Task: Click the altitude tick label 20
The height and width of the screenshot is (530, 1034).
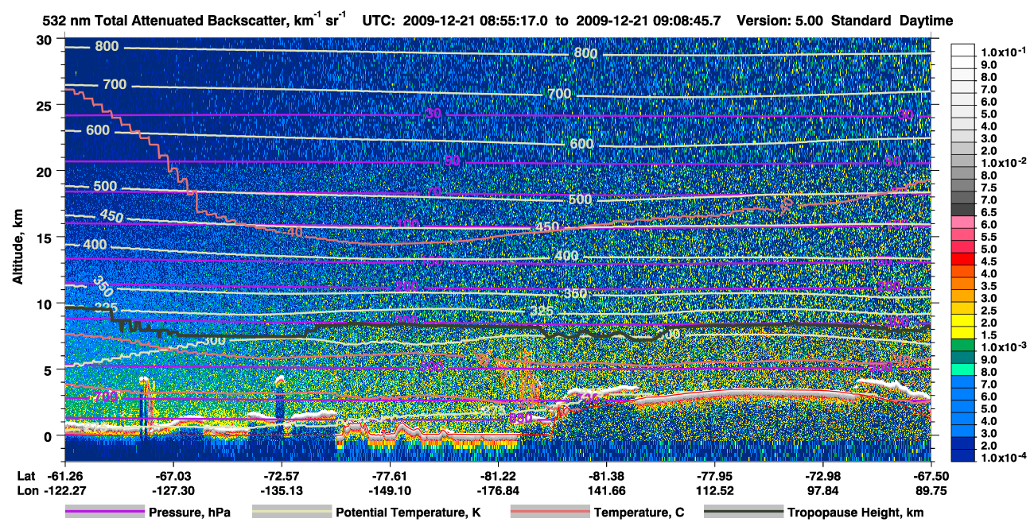Action: [45, 171]
